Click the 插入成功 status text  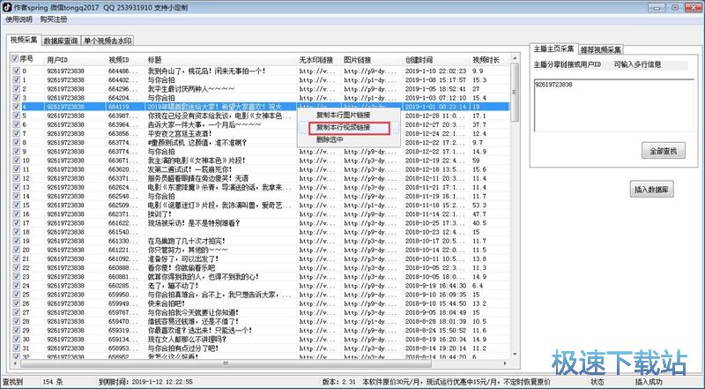pos(649,382)
